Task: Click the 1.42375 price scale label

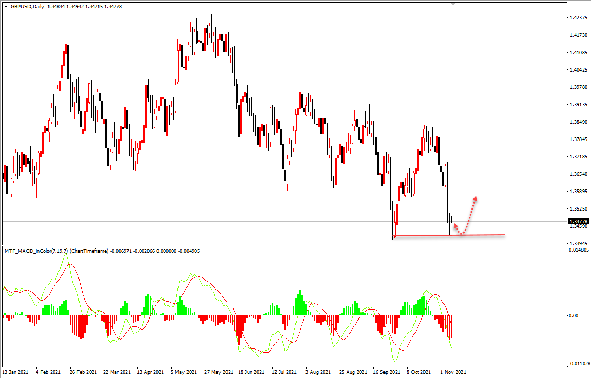Action: [578, 18]
